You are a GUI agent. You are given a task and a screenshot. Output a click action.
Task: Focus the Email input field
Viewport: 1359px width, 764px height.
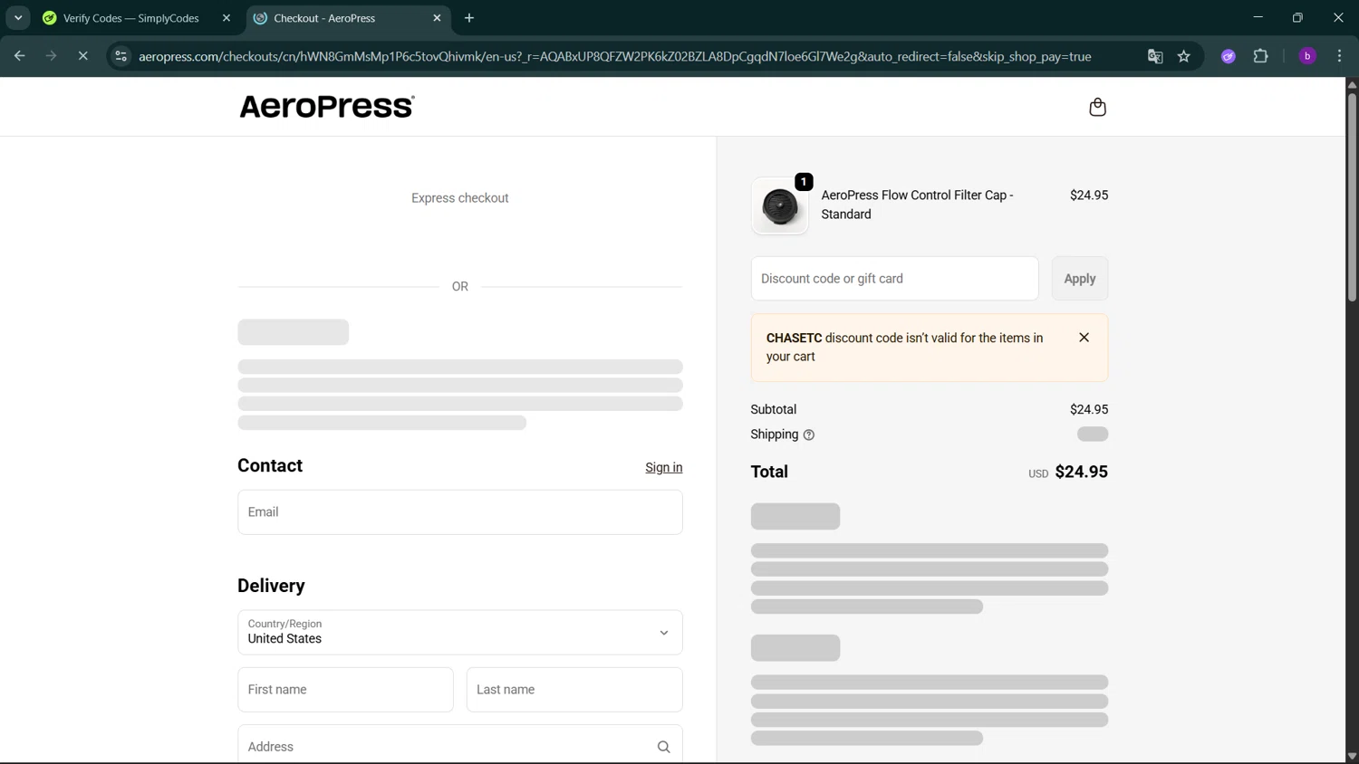coord(460,512)
